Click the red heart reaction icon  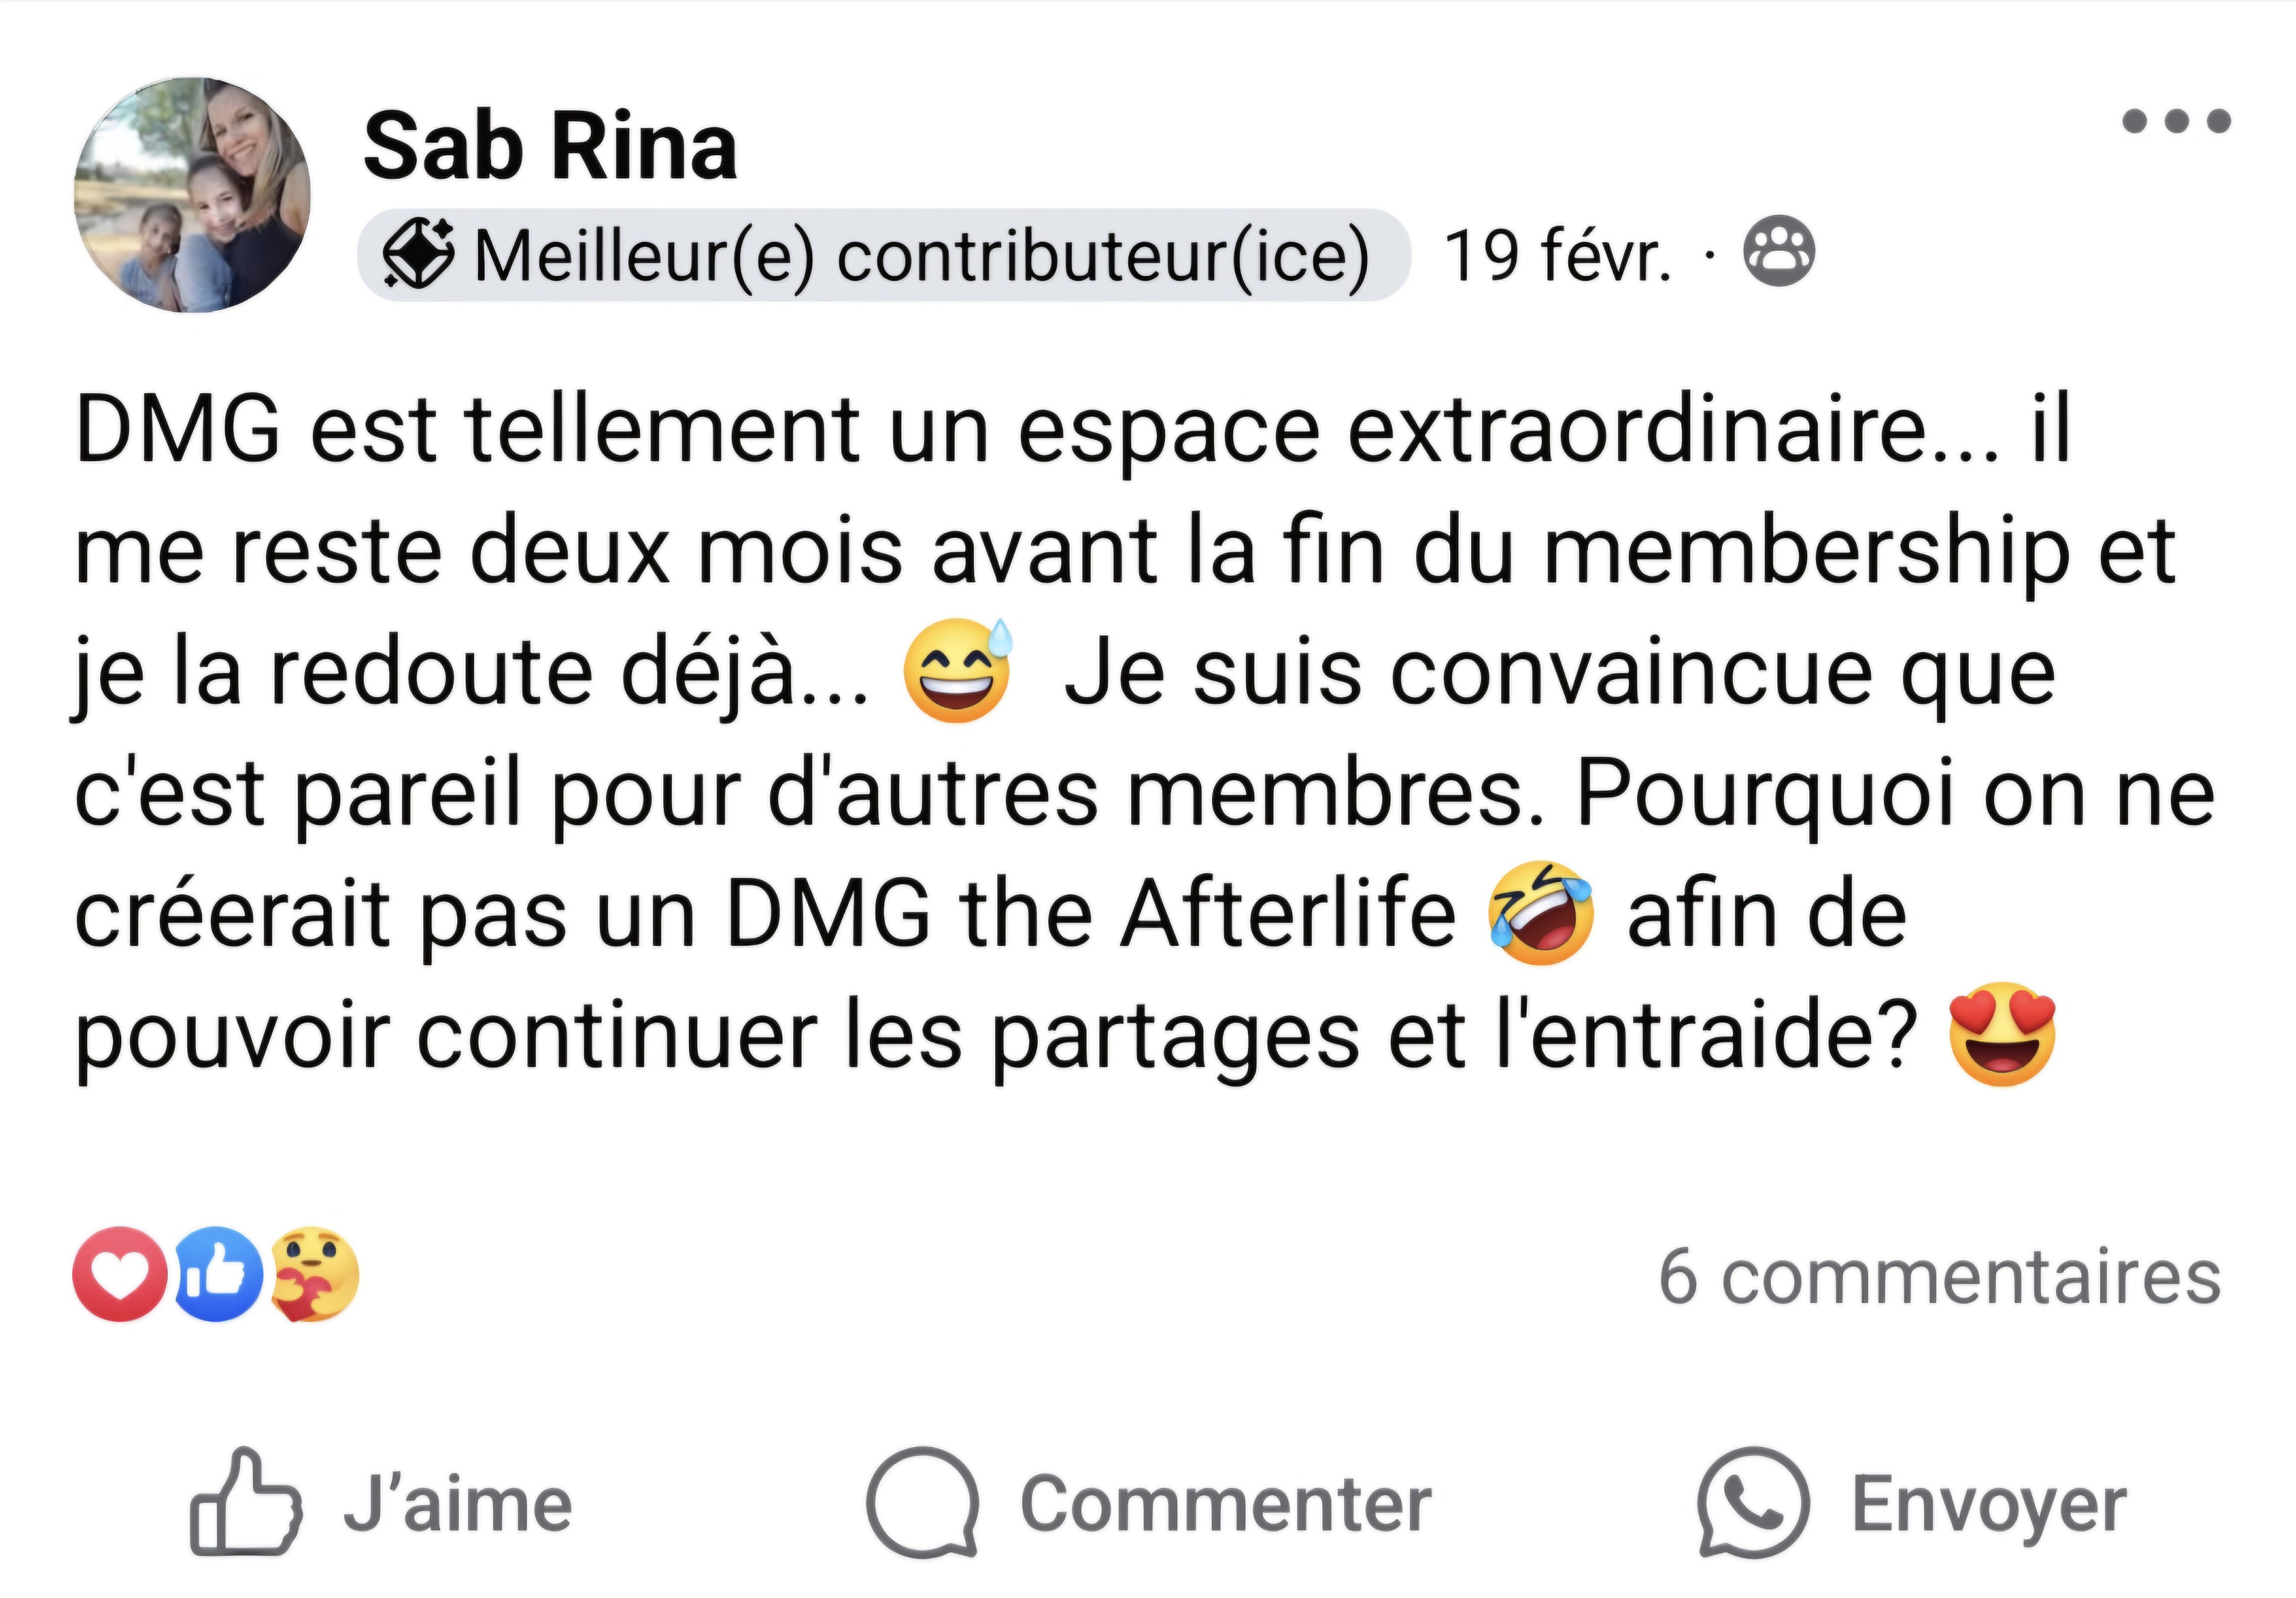pyautogui.click(x=120, y=1274)
